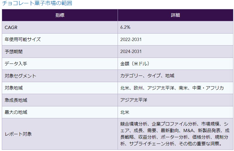Click the heading チョコレート菓子市場の範囲
The image size is (234, 151).
pyautogui.click(x=37, y=3)
